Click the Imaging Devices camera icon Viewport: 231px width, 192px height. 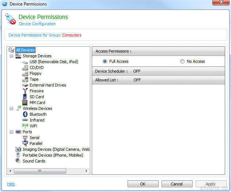(18, 149)
